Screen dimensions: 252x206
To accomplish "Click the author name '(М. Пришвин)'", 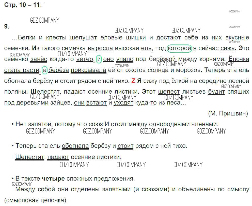I will pyautogui.click(x=228, y=113).
